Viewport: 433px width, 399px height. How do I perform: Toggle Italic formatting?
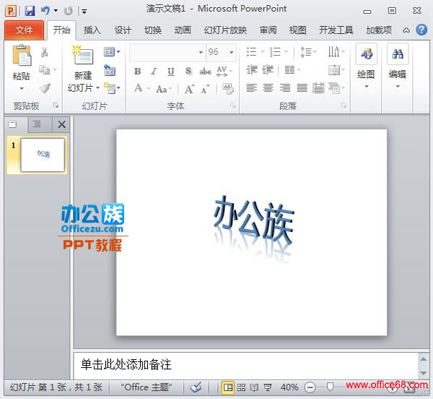pyautogui.click(x=154, y=71)
